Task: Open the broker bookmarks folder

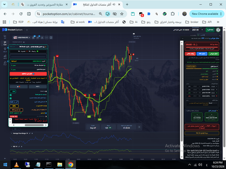Action: coord(192,22)
